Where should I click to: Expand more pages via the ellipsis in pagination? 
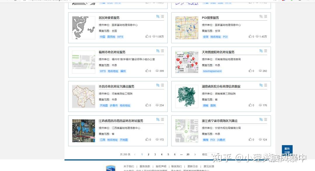181,154
